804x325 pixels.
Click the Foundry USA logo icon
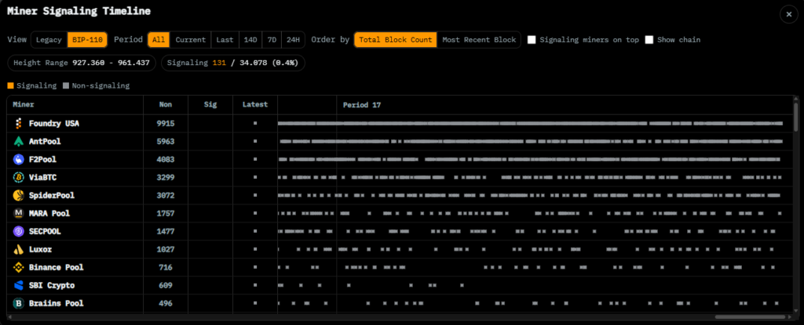19,124
